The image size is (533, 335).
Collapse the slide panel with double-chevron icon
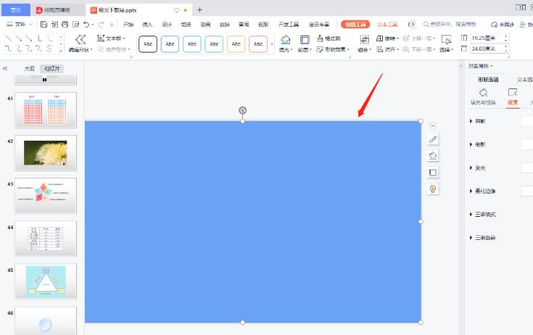tap(6, 68)
